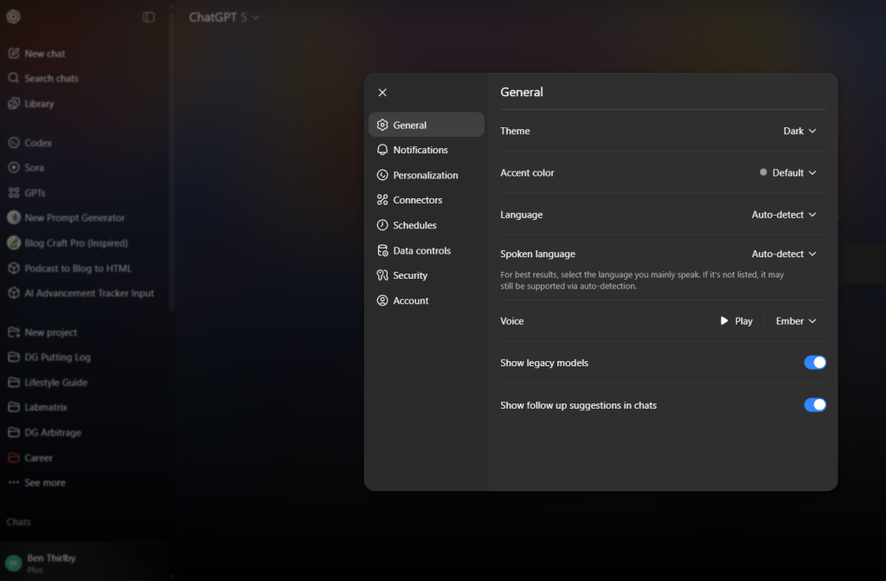This screenshot has width=886, height=581.
Task: Expand the Spoken language dropdown
Action: [784, 255]
